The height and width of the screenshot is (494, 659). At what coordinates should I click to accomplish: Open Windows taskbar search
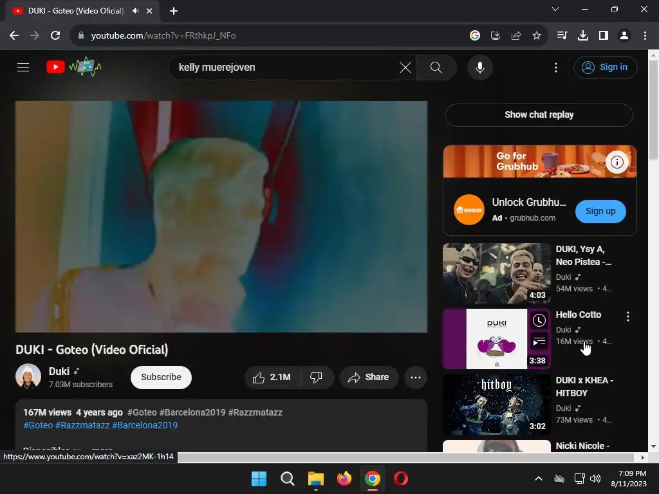[x=288, y=479]
